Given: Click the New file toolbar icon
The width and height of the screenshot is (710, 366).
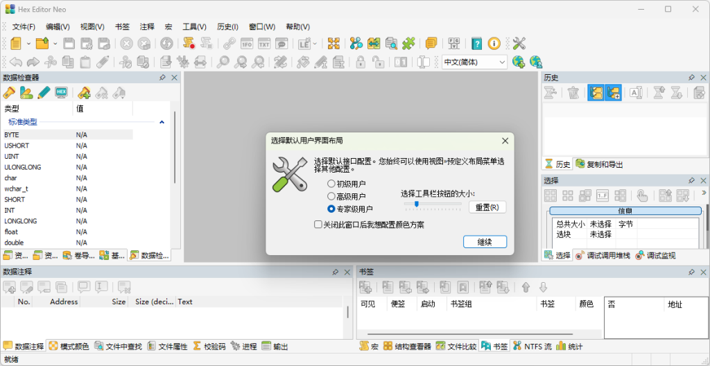Looking at the screenshot, I should coord(17,44).
